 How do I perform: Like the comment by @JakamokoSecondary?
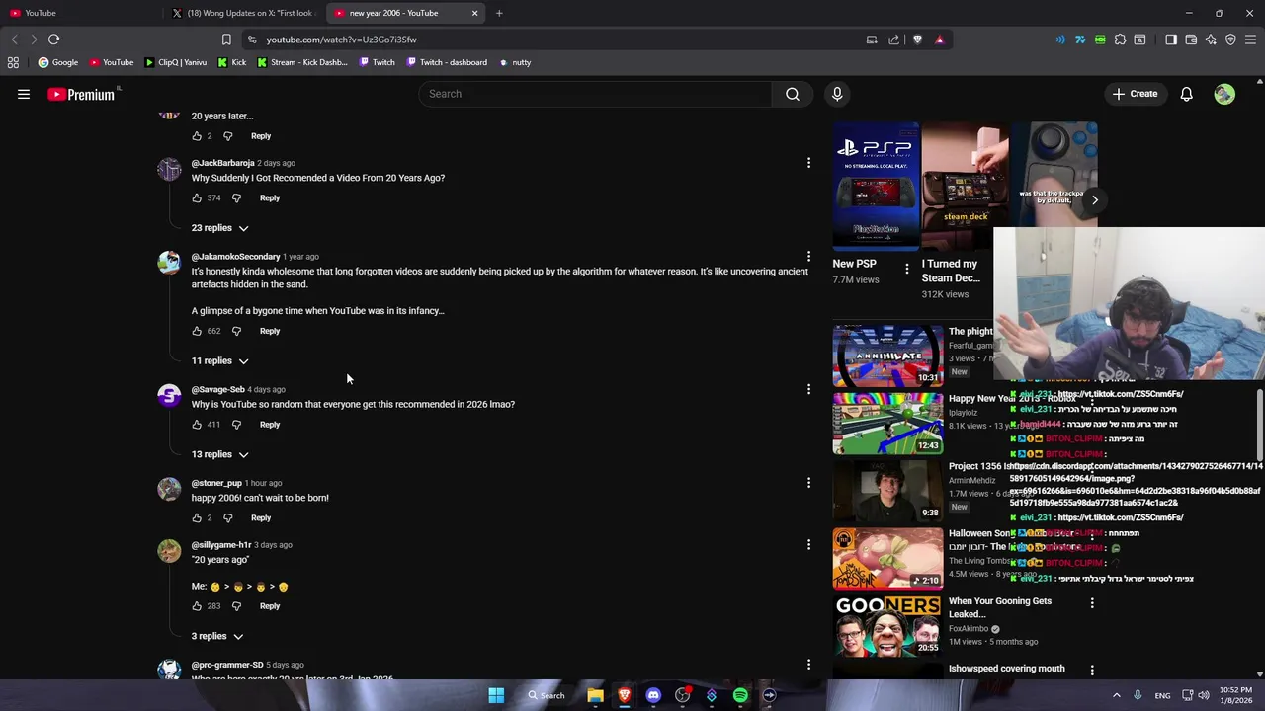tap(197, 331)
